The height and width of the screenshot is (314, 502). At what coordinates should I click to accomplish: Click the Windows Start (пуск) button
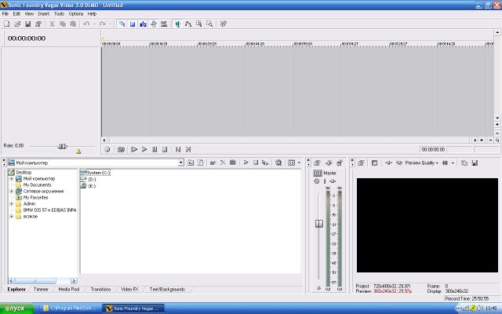pos(17,308)
